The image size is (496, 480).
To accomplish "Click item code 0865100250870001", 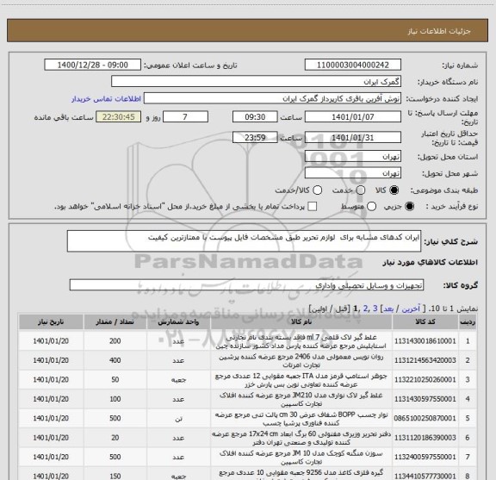I will click(425, 418).
